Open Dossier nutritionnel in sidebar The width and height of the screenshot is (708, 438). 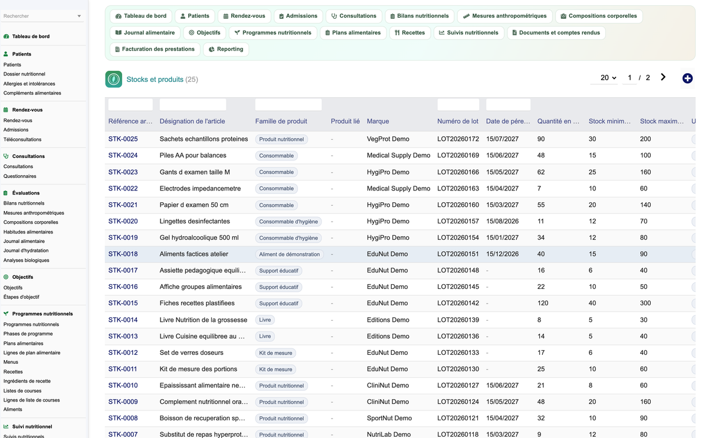coord(24,74)
